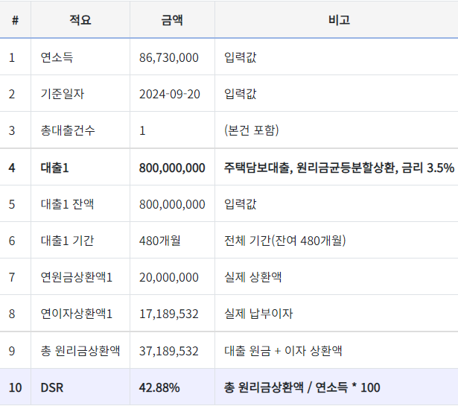
Task: Click the '(본건 포함)' note
Action: coord(252,130)
